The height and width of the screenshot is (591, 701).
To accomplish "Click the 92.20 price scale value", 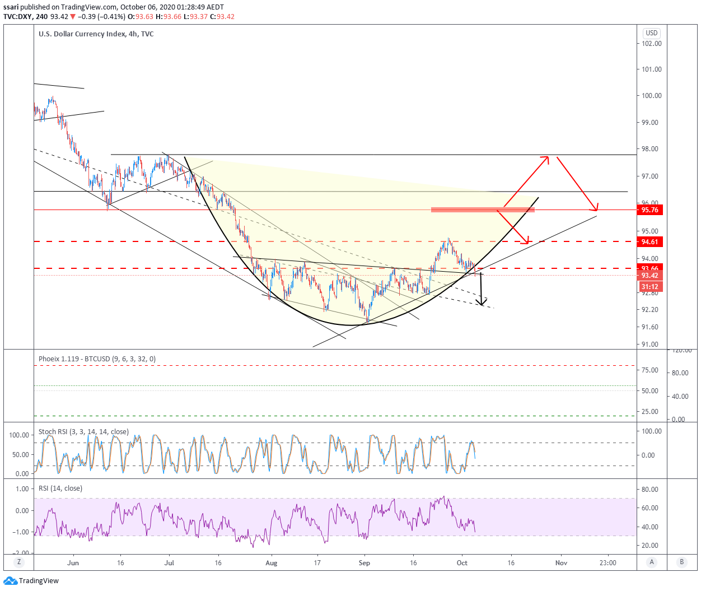I will (650, 310).
